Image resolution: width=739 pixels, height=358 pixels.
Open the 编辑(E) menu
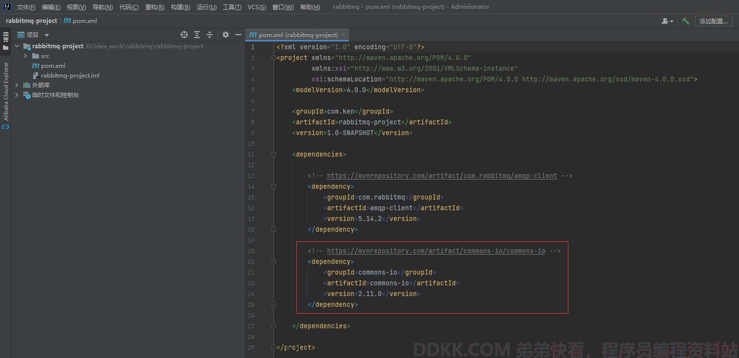point(51,7)
